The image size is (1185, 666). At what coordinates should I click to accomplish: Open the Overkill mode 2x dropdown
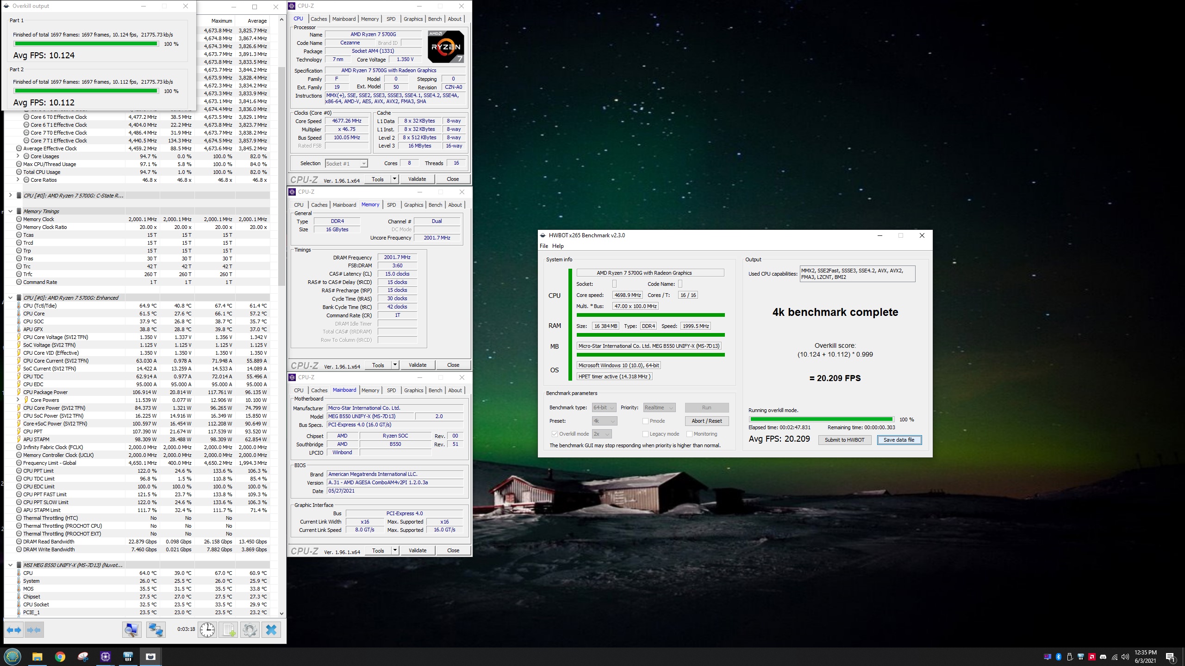(602, 434)
